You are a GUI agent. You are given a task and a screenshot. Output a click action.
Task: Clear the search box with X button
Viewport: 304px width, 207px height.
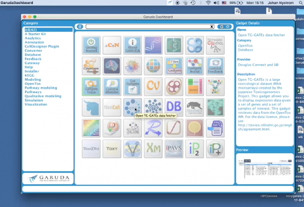coord(211,27)
